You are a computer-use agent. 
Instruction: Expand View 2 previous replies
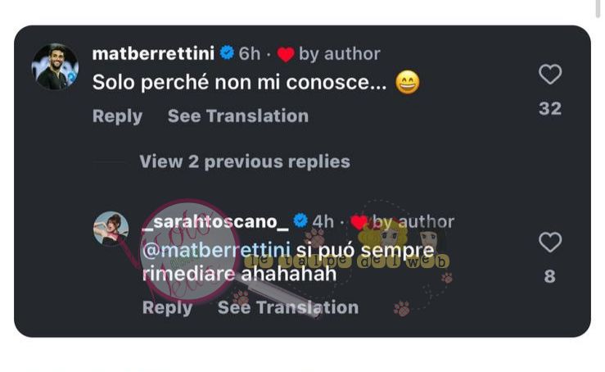click(245, 161)
